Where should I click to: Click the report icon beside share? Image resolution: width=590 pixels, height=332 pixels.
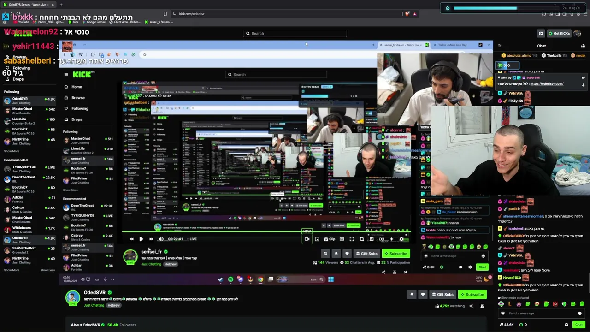[482, 306]
